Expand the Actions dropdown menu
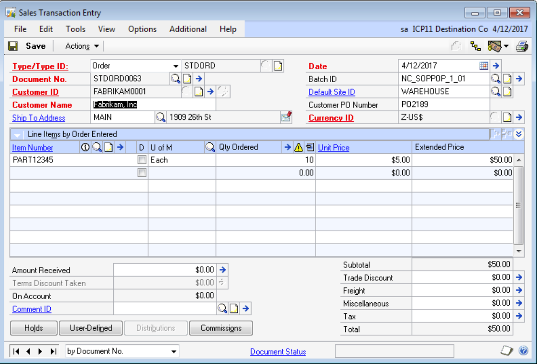 (82, 46)
